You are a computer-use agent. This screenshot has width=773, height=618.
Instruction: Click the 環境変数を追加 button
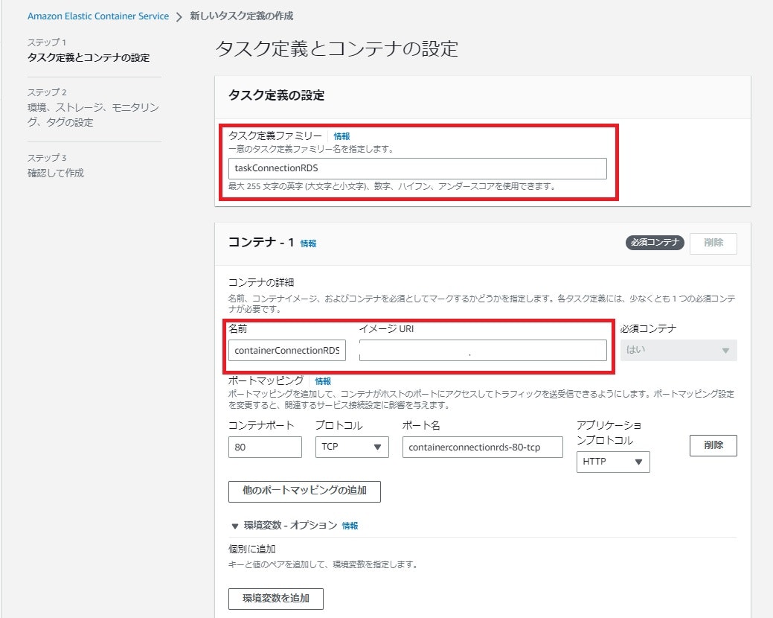click(275, 599)
